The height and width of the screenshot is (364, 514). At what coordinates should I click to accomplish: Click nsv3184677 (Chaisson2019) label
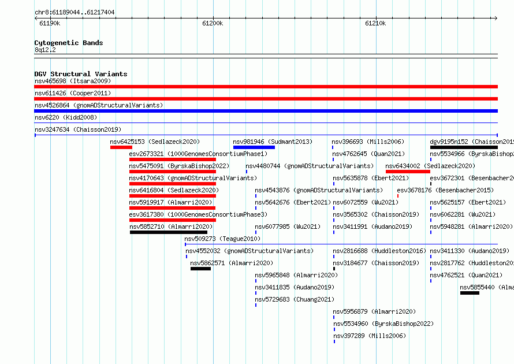[x=376, y=263]
